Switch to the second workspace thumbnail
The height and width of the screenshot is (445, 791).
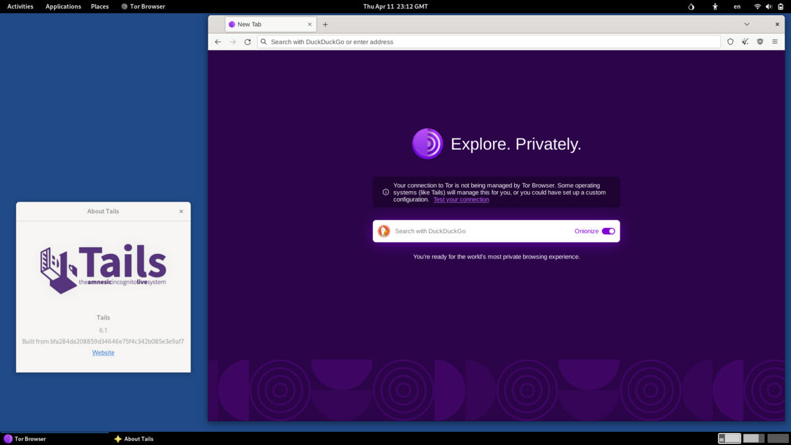pos(752,438)
